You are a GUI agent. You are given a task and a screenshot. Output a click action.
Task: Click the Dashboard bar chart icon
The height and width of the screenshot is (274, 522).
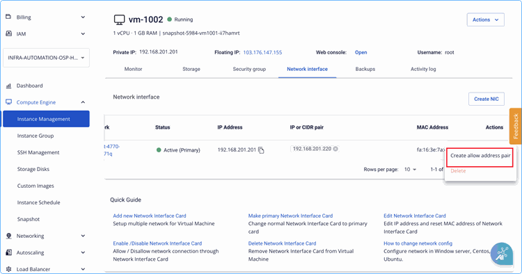click(8, 86)
